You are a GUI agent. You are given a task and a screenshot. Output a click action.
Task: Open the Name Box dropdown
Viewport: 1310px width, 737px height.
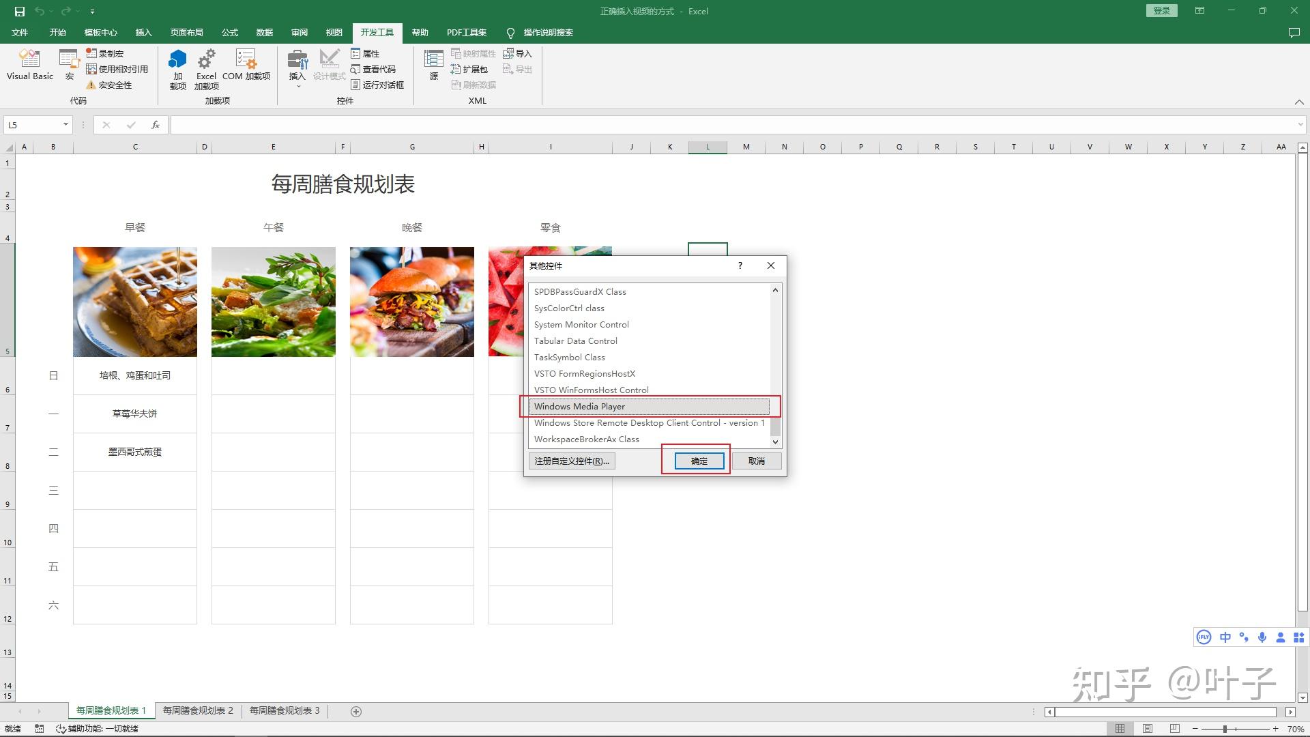pos(65,125)
